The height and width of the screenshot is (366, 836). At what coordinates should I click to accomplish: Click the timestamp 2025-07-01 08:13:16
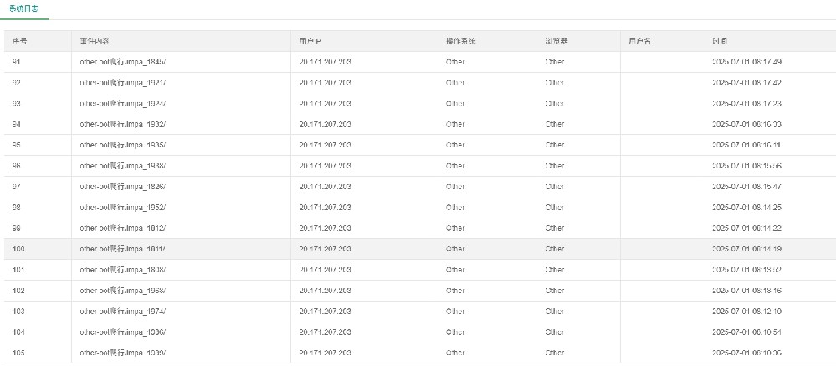pos(747,291)
